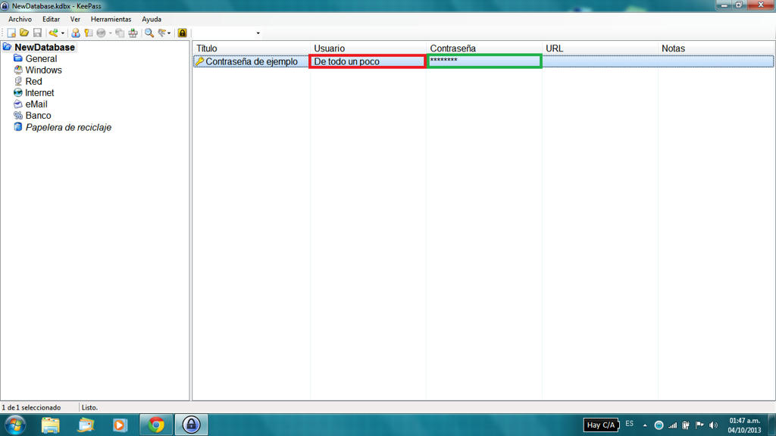
Task: Click the taskbar clock 01:47 a.m.
Action: click(744, 421)
